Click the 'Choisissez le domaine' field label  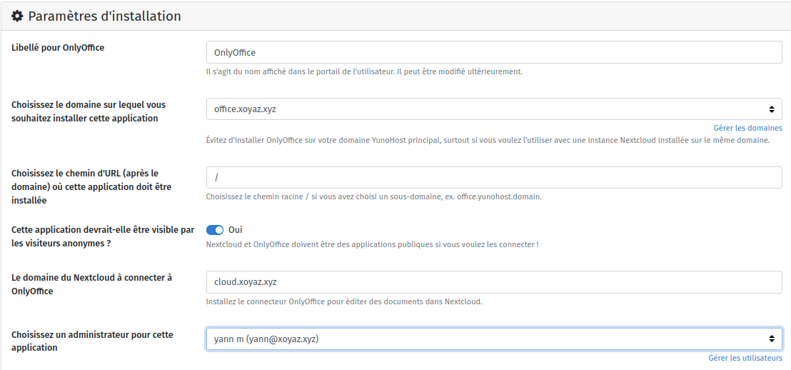tap(88, 111)
